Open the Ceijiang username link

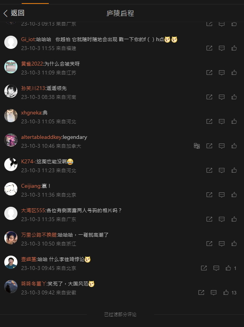(x=31, y=186)
